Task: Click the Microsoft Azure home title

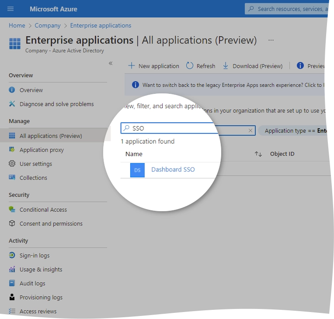Action: click(53, 9)
